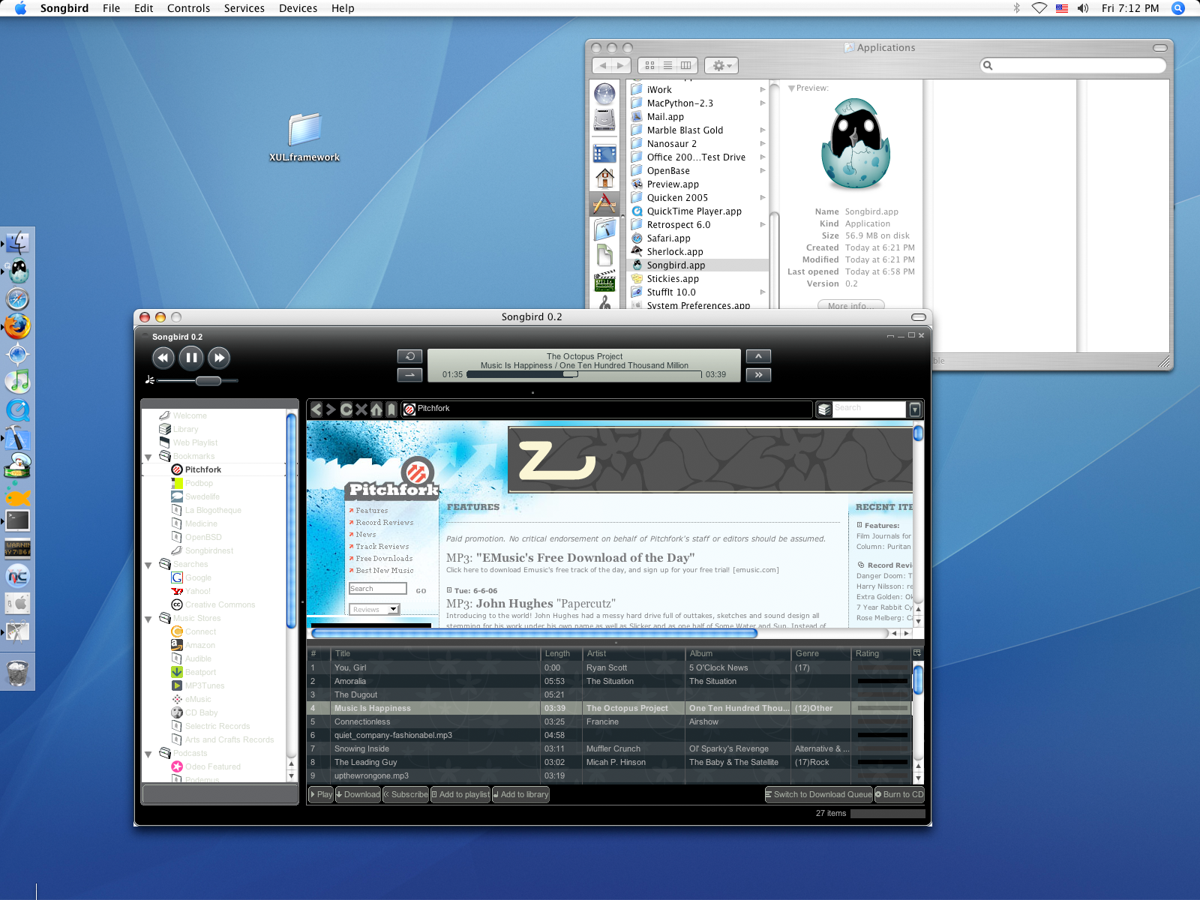Collapse the Podcasts tree section

(148, 754)
